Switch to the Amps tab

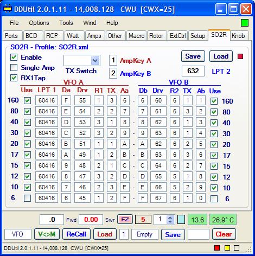[x=95, y=36]
